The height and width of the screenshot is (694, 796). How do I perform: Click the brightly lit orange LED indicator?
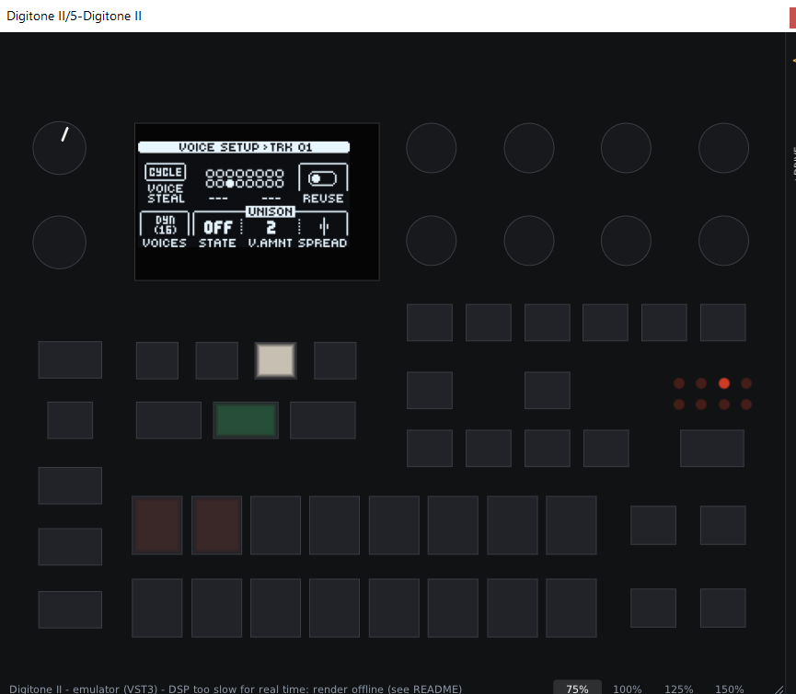[724, 383]
